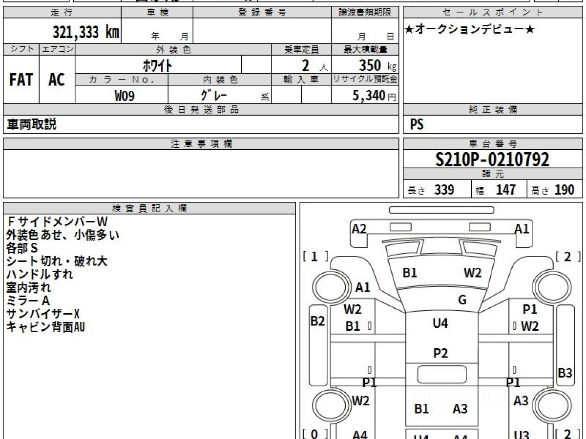Click the 登録番号 header
The image size is (586, 439).
point(262,13)
